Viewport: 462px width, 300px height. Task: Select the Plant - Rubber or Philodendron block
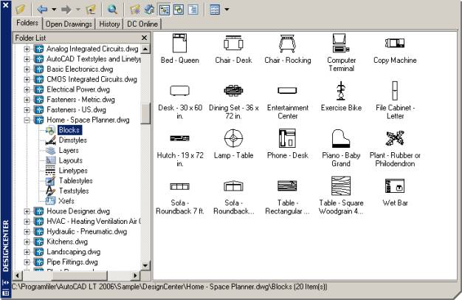395,149
